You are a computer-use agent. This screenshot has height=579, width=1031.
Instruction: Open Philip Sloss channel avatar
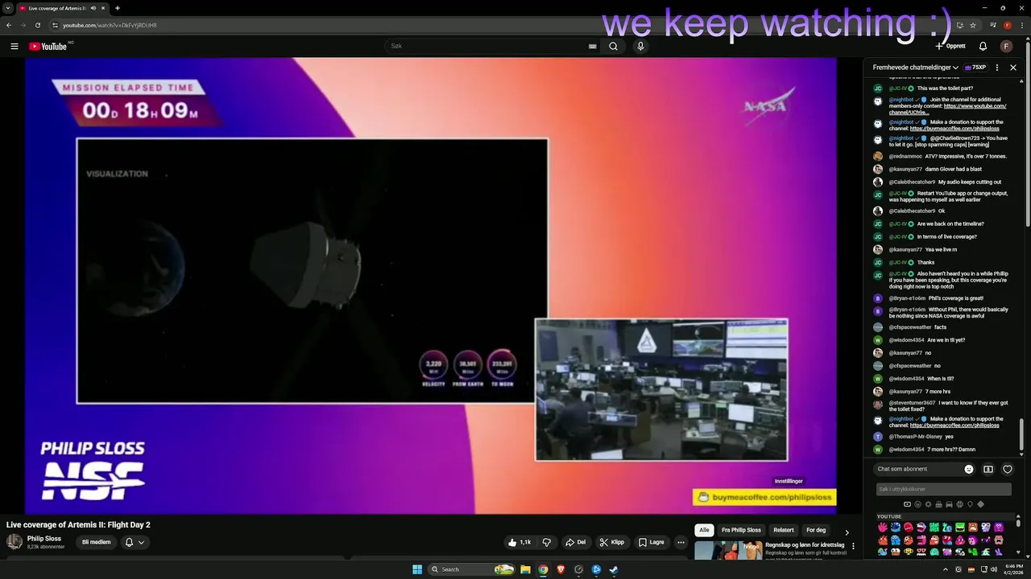[14, 542]
